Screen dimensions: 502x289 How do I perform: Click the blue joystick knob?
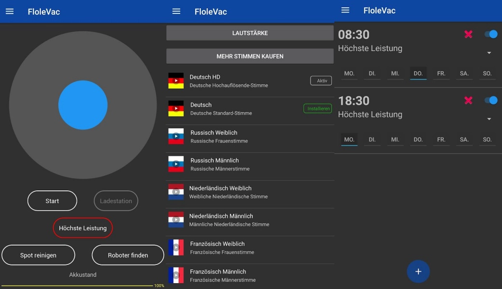[x=83, y=105]
